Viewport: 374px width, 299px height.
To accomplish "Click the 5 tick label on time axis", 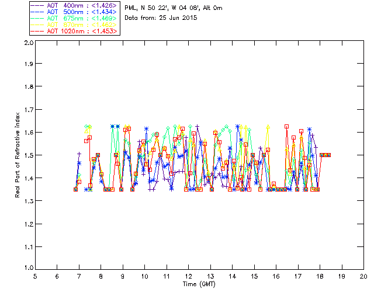I will (35, 276).
